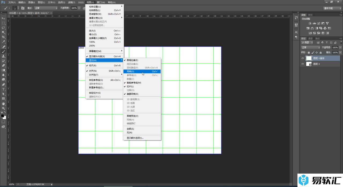The height and width of the screenshot is (187, 343).
Task: Open the Character panel icon
Action: click(x=296, y=32)
